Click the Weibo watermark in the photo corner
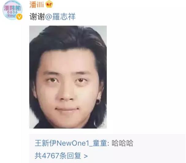This screenshot has width=186, height=163. 103,125
